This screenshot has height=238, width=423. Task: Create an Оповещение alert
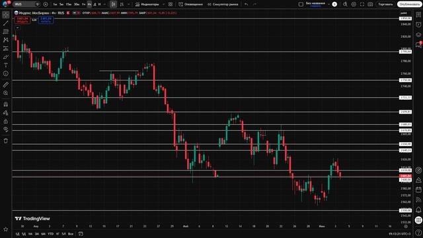click(191, 5)
